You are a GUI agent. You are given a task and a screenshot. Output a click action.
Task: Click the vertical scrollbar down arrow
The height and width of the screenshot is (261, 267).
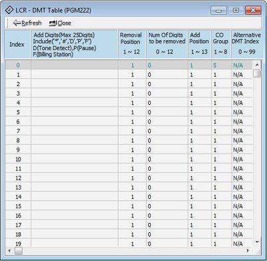coord(257,242)
